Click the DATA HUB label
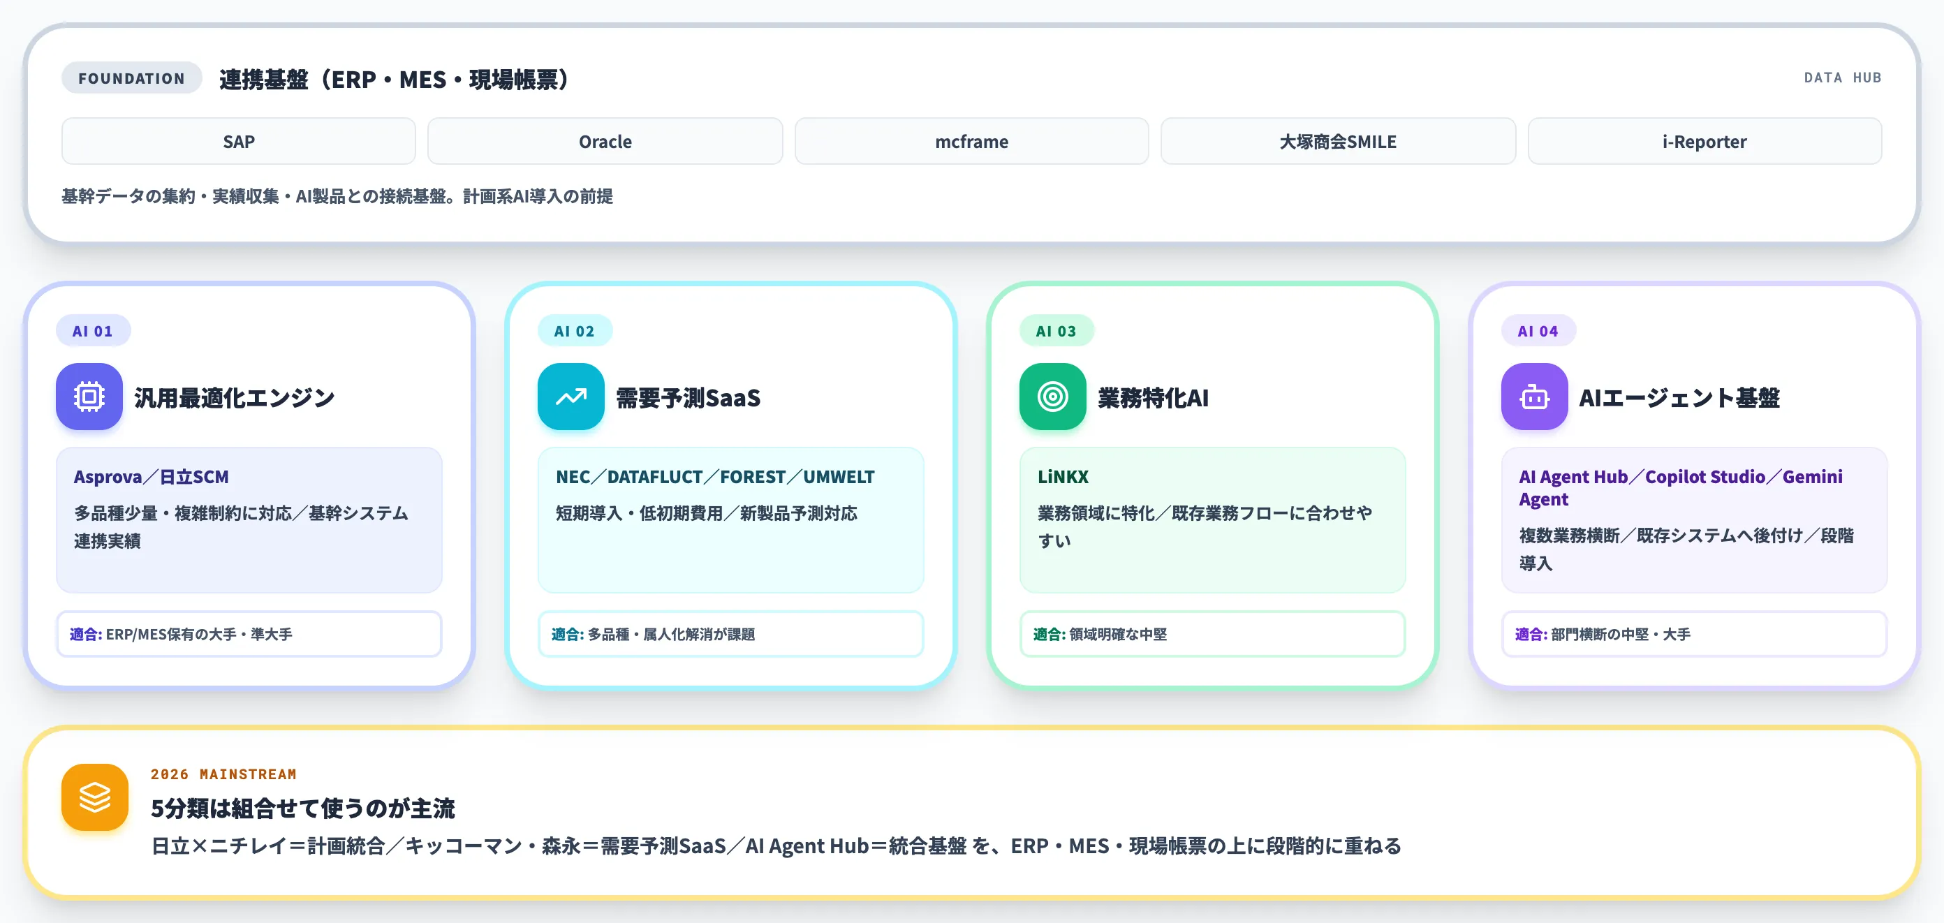Viewport: 1944px width, 923px height. (x=1842, y=77)
